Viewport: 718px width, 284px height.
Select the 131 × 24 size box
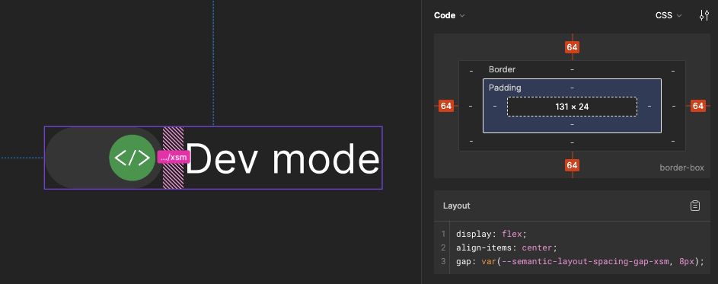[572, 107]
